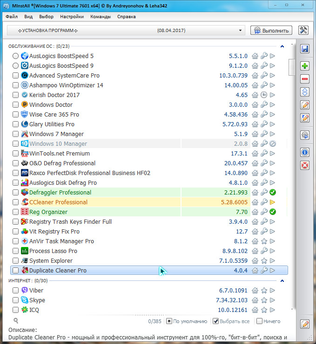The image size is (316, 344).
Task: Click the pencil edit icon in right sidebar
Action: (305, 105)
